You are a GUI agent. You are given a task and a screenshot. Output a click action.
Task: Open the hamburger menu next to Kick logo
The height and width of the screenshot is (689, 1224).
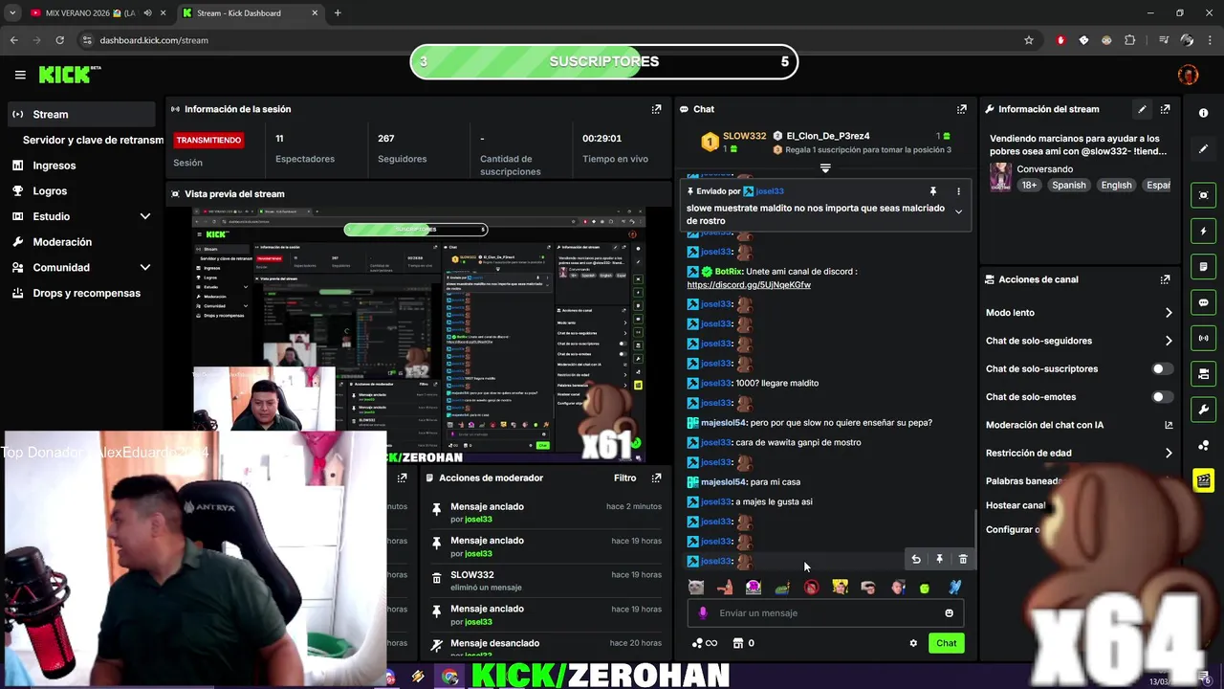(x=20, y=75)
